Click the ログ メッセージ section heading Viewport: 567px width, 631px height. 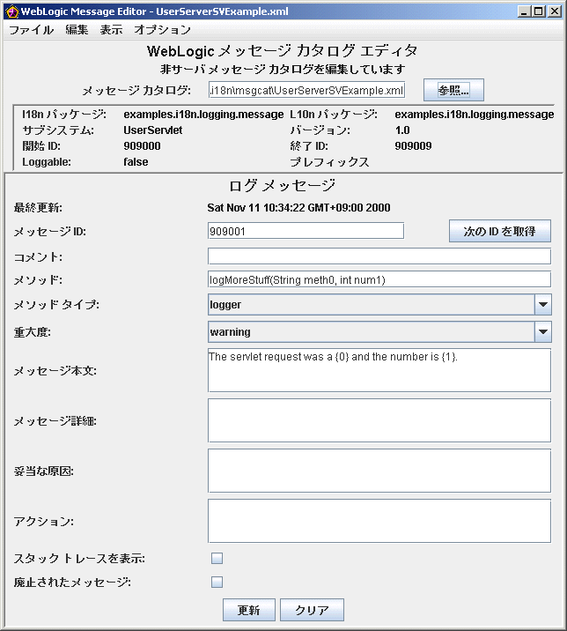click(x=283, y=186)
